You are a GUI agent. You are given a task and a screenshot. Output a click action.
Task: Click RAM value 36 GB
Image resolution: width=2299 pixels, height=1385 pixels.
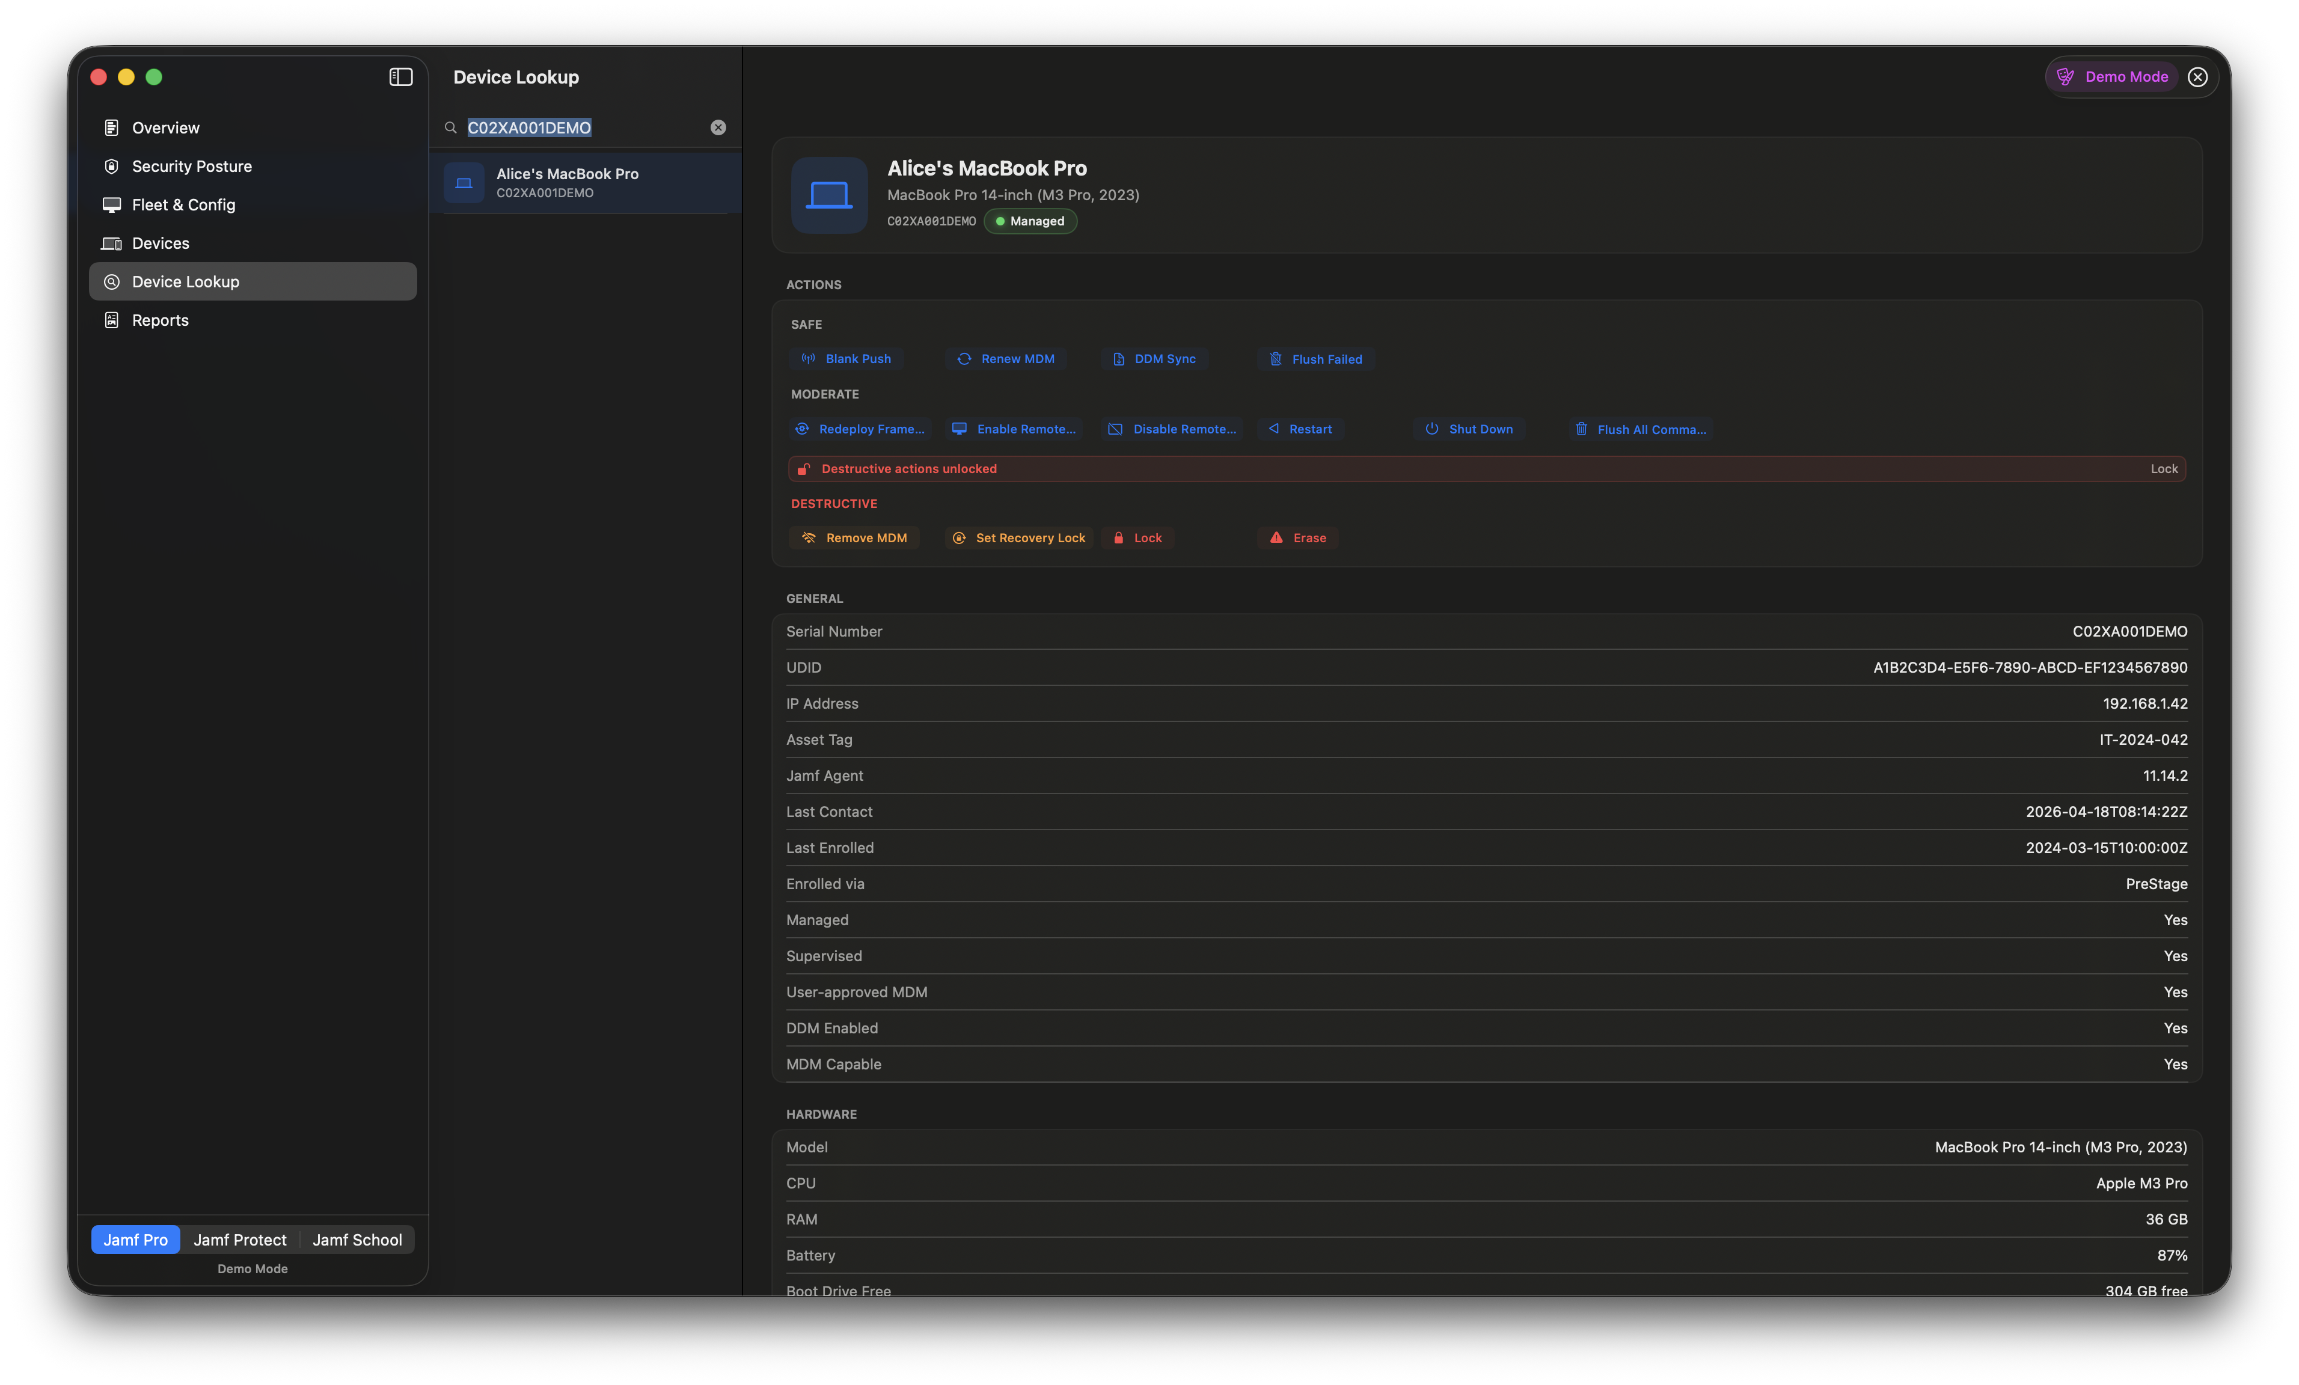click(x=2166, y=1220)
